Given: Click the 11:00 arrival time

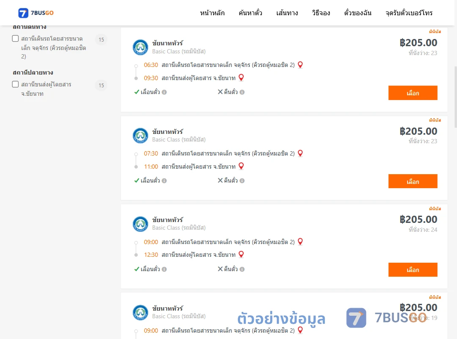Looking at the screenshot, I should (151, 167).
